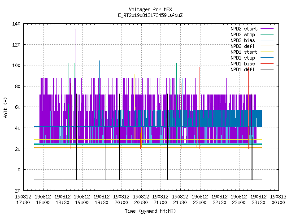Click the 0 y-axis tick label
The height and width of the screenshot is (215, 287).
[x=19, y=170]
